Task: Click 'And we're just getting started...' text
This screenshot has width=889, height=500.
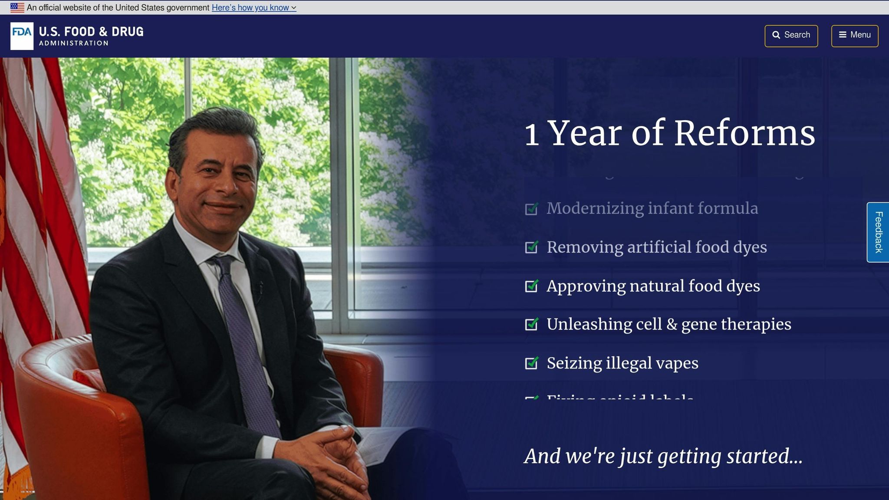Action: coord(663,456)
